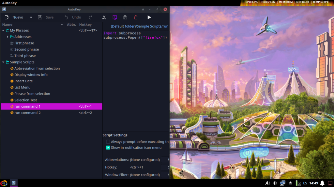Click the Undo button
The image size is (334, 187).
[x=73, y=17]
